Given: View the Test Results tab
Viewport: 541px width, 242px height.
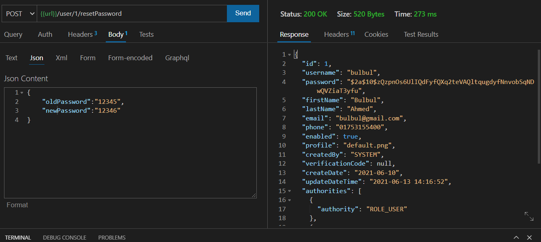Looking at the screenshot, I should click(x=421, y=34).
